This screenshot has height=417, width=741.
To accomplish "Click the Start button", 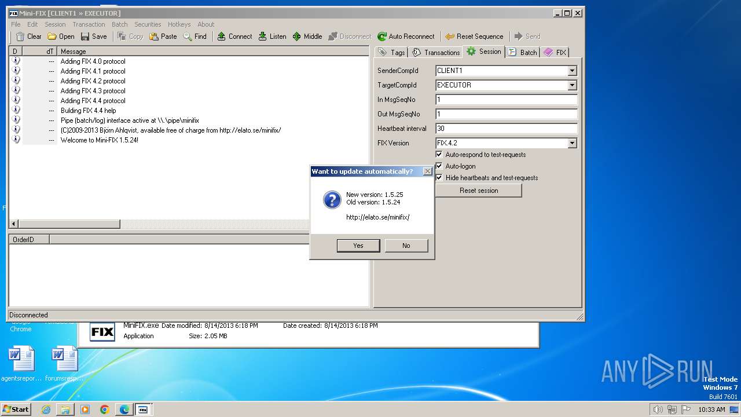I will click(16, 409).
